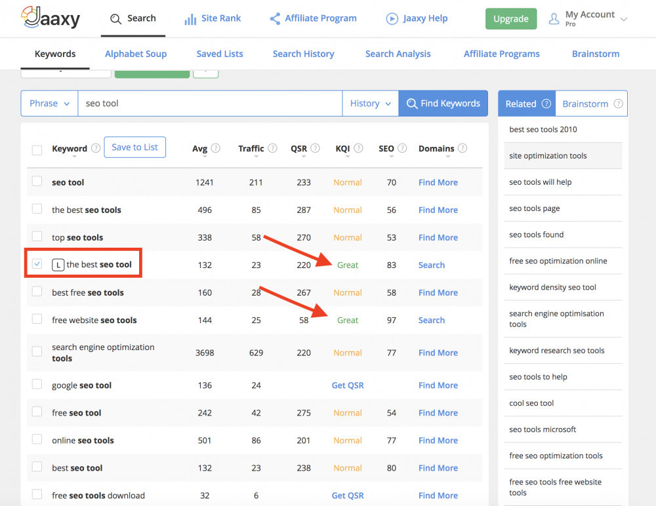The height and width of the screenshot is (506, 656).
Task: Check the box for seo tool row
Action: click(37, 181)
